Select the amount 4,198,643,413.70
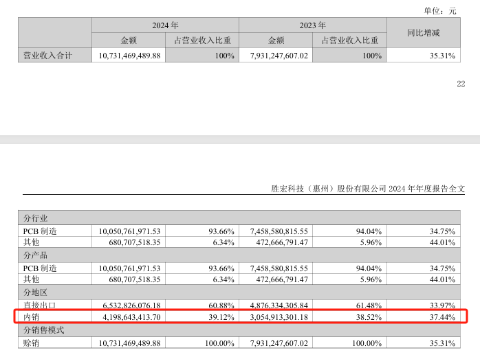The width and height of the screenshot is (480, 359). [131, 317]
